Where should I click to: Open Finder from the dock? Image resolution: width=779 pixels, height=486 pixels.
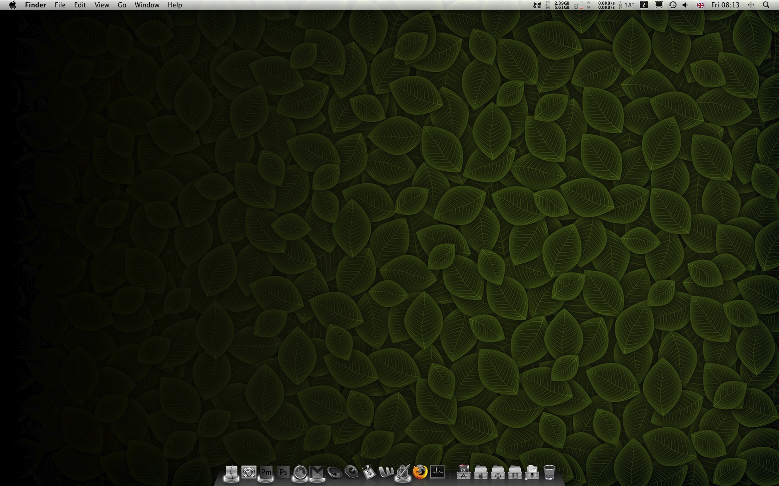coord(231,473)
